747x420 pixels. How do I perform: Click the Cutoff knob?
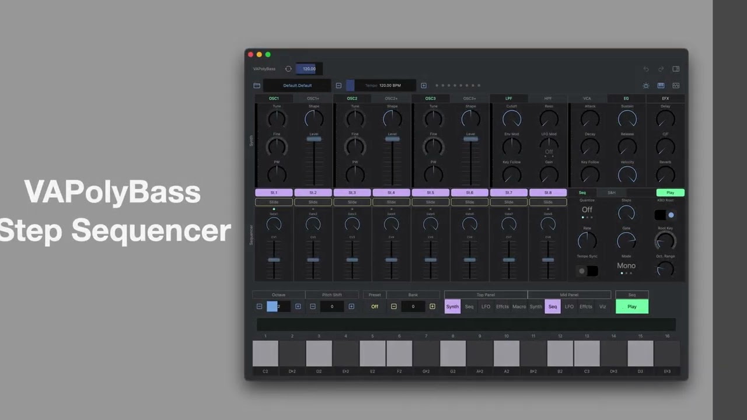pos(511,119)
